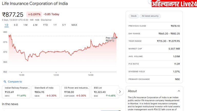The width and height of the screenshot is (197, 111).
Task: Click the IN listed security chip
Action: [150, 16]
